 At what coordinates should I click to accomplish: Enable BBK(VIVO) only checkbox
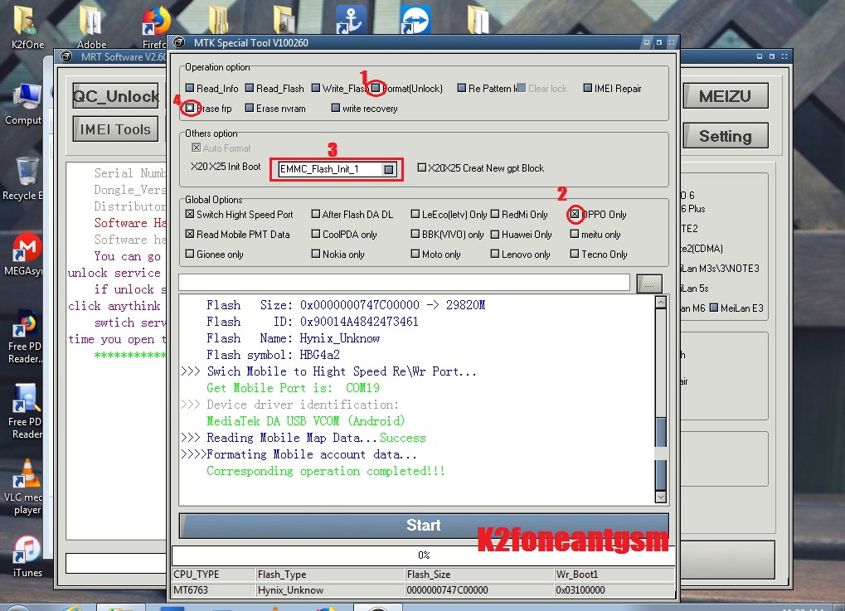tap(415, 234)
